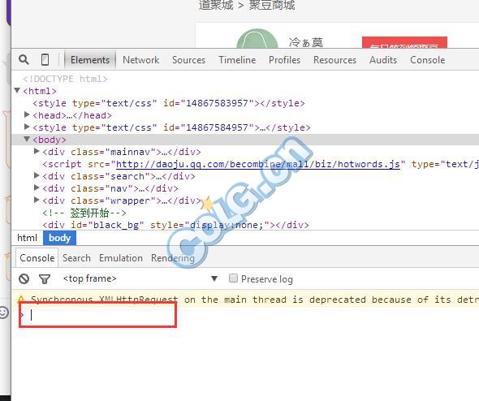Open console filter funnel icon

click(45, 279)
